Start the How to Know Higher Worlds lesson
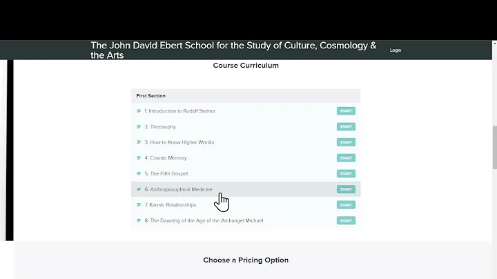This screenshot has height=279, width=497. 346,142
